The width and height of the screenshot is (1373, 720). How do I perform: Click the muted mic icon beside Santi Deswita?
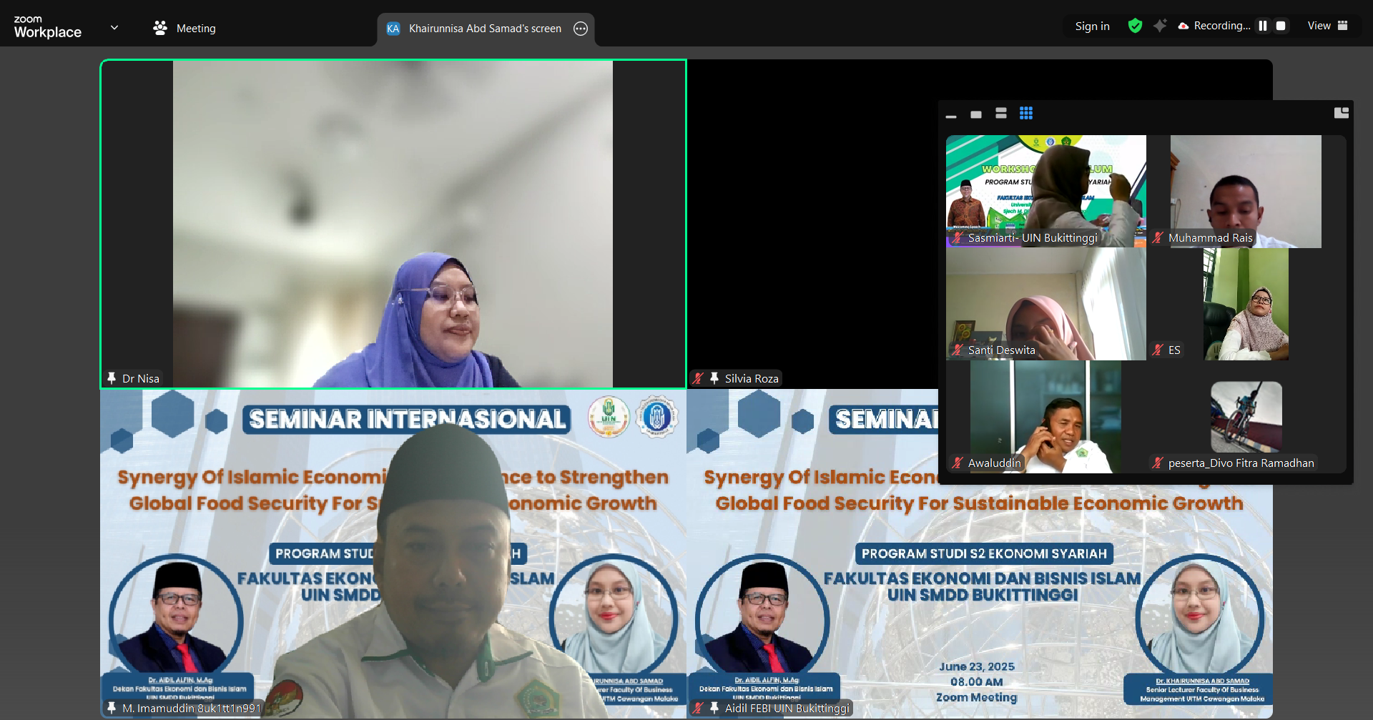[958, 350]
